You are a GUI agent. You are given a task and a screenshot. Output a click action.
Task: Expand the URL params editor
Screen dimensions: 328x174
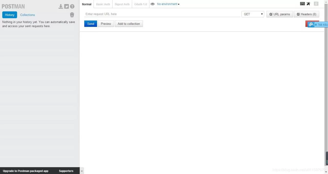point(280,14)
